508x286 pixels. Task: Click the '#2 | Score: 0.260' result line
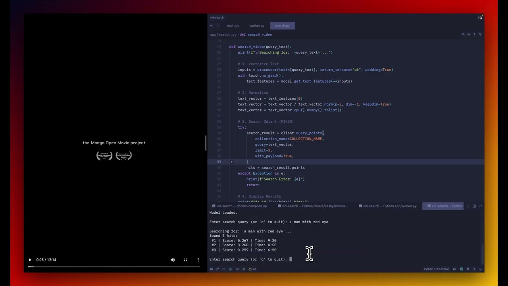[244, 245]
